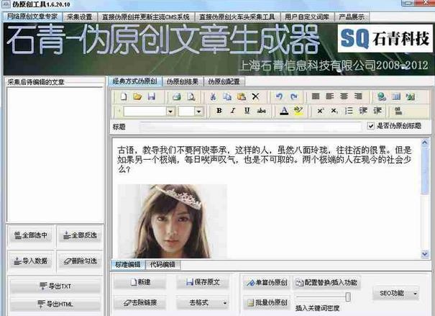The width and height of the screenshot is (435, 316).
Task: Click the Undo arrow icon
Action: pyautogui.click(x=280, y=96)
